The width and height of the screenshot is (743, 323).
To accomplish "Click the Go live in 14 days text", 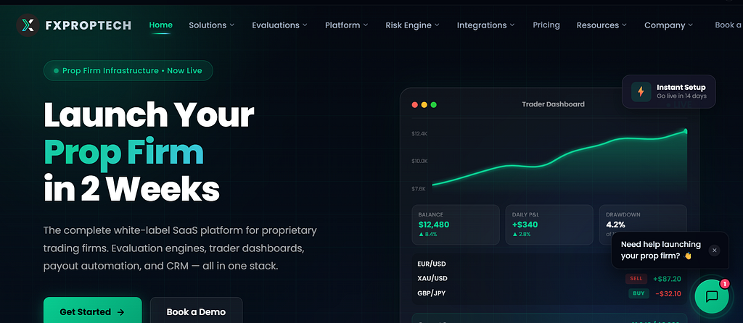I will [681, 96].
